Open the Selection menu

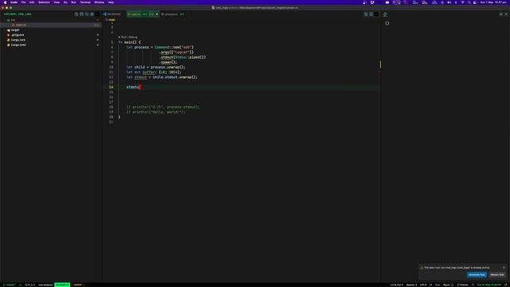click(x=45, y=2)
